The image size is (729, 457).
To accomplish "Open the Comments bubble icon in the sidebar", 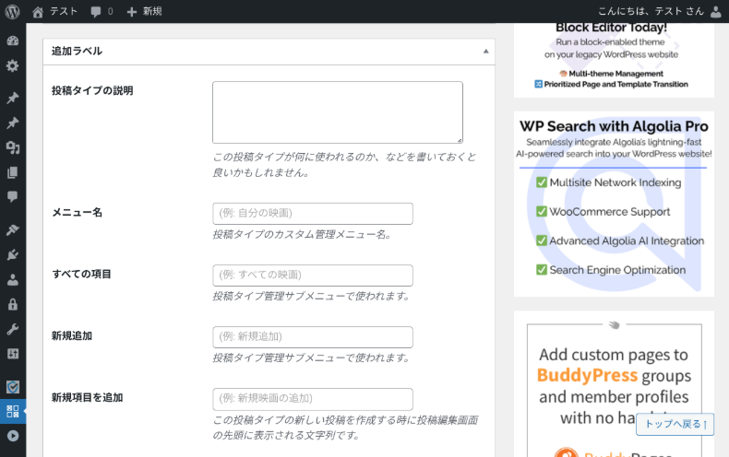I will click(x=13, y=197).
